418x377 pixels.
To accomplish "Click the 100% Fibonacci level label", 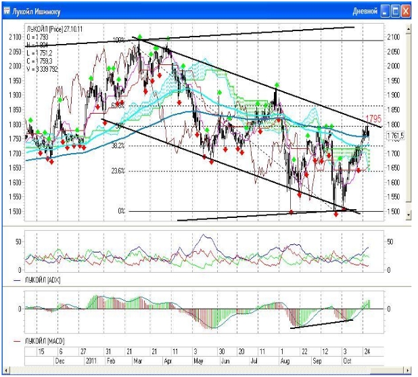I will [x=119, y=40].
